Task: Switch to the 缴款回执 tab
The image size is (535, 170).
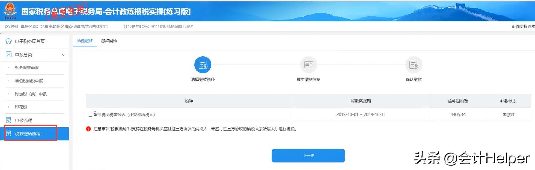Action: pyautogui.click(x=109, y=41)
